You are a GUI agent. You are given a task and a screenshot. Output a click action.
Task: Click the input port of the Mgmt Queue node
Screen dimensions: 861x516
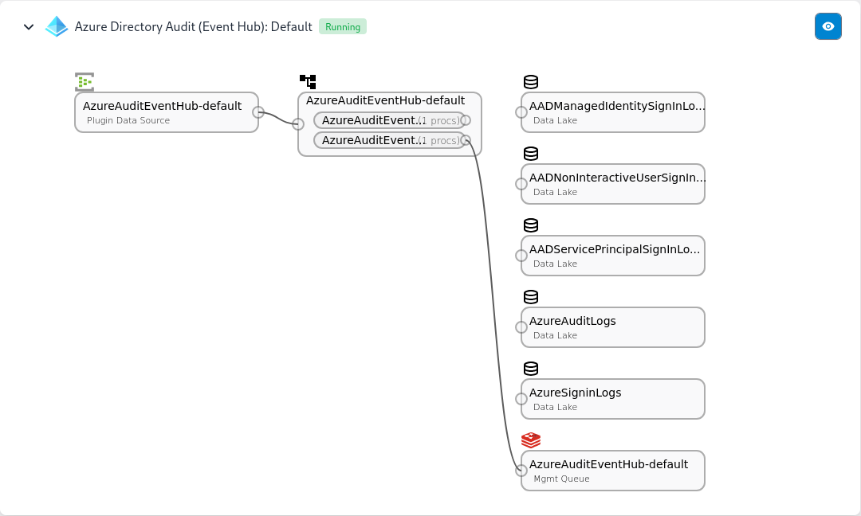pyautogui.click(x=521, y=471)
